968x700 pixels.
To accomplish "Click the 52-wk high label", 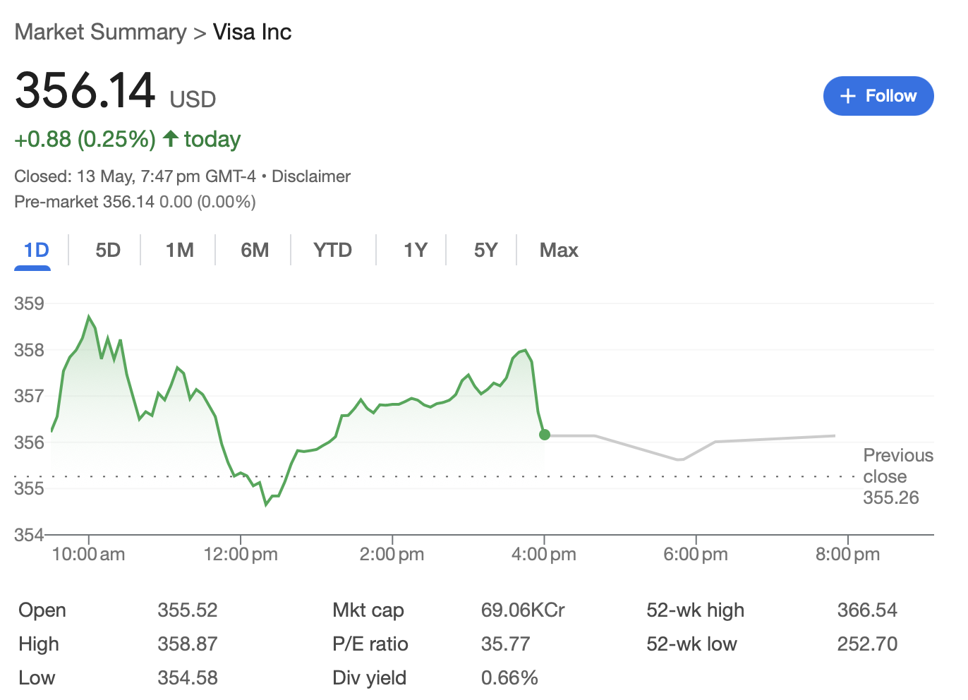I will point(695,610).
